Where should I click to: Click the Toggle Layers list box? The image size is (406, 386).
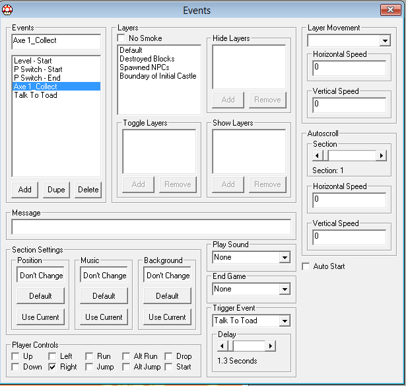click(x=159, y=151)
